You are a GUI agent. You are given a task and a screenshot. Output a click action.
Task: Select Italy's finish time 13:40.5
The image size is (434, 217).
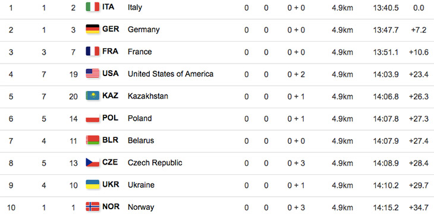386,8
